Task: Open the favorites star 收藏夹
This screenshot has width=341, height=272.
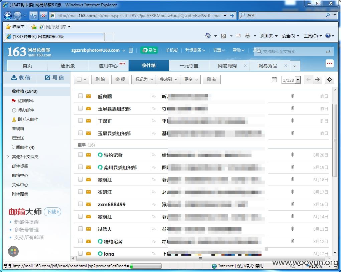Action: coord(15,27)
